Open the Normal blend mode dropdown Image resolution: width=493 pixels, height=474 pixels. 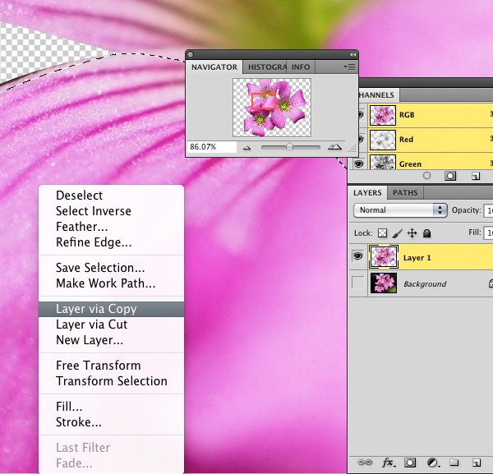[x=400, y=210]
